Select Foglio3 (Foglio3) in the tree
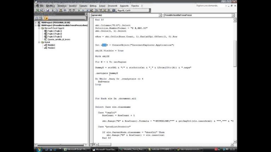 (x=55, y=37)
